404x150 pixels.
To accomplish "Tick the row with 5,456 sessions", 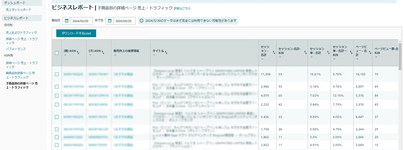I will [x=57, y=117].
